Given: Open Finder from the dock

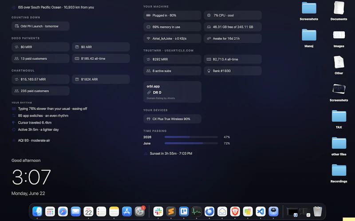Looking at the screenshot, I should point(37,212).
